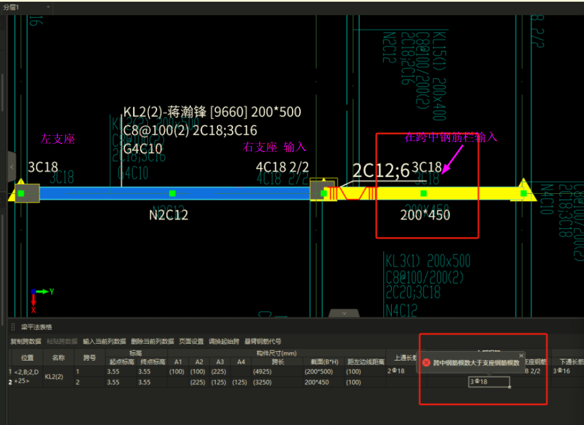Select the green midpoint grip on the yellow span
584x425 pixels.
(x=423, y=193)
